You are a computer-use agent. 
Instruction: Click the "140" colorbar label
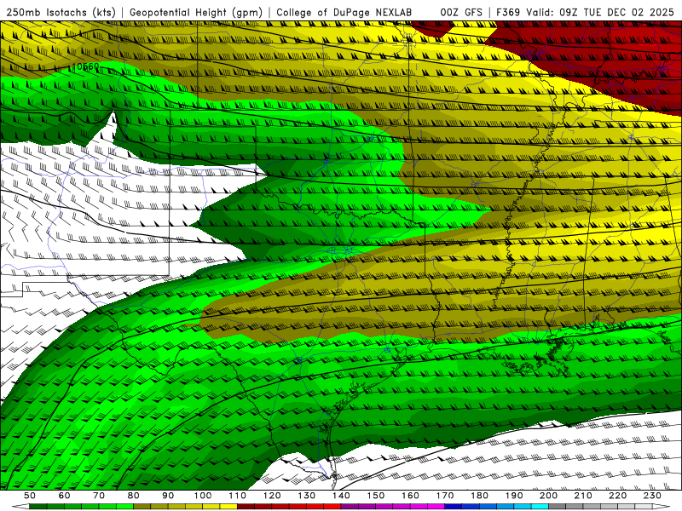tap(341, 496)
